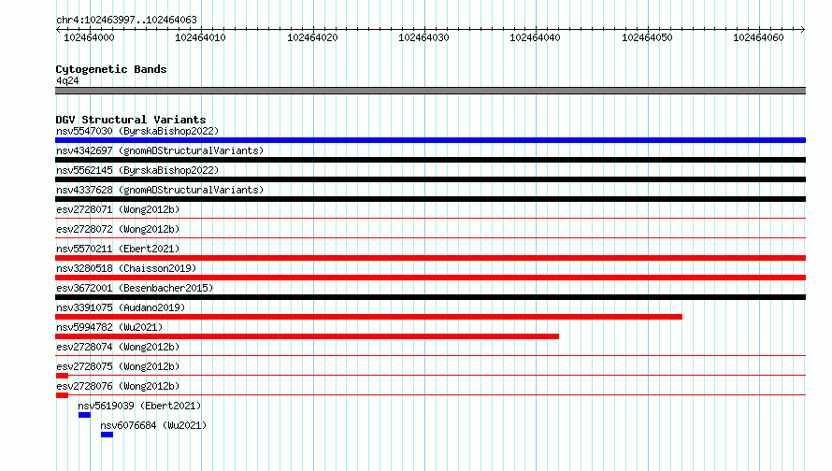The width and height of the screenshot is (832, 471).
Task: Click the ruler's left scroll arrow
Action: coord(58,29)
